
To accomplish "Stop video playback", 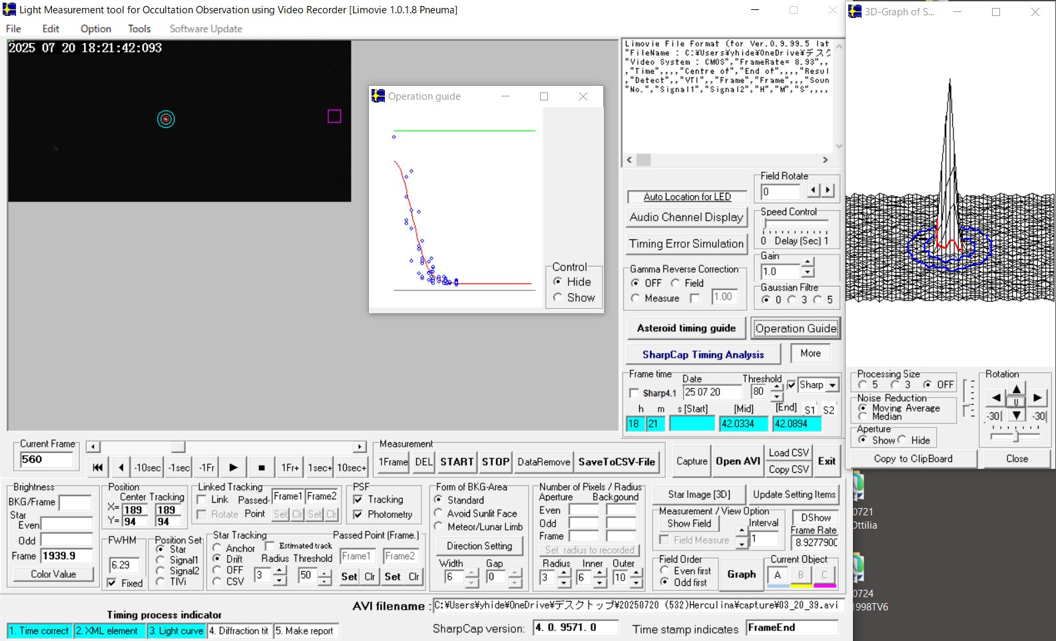I will point(262,467).
